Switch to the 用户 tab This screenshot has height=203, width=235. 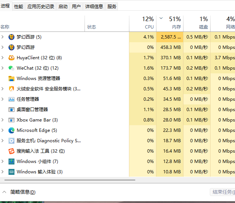click(76, 6)
